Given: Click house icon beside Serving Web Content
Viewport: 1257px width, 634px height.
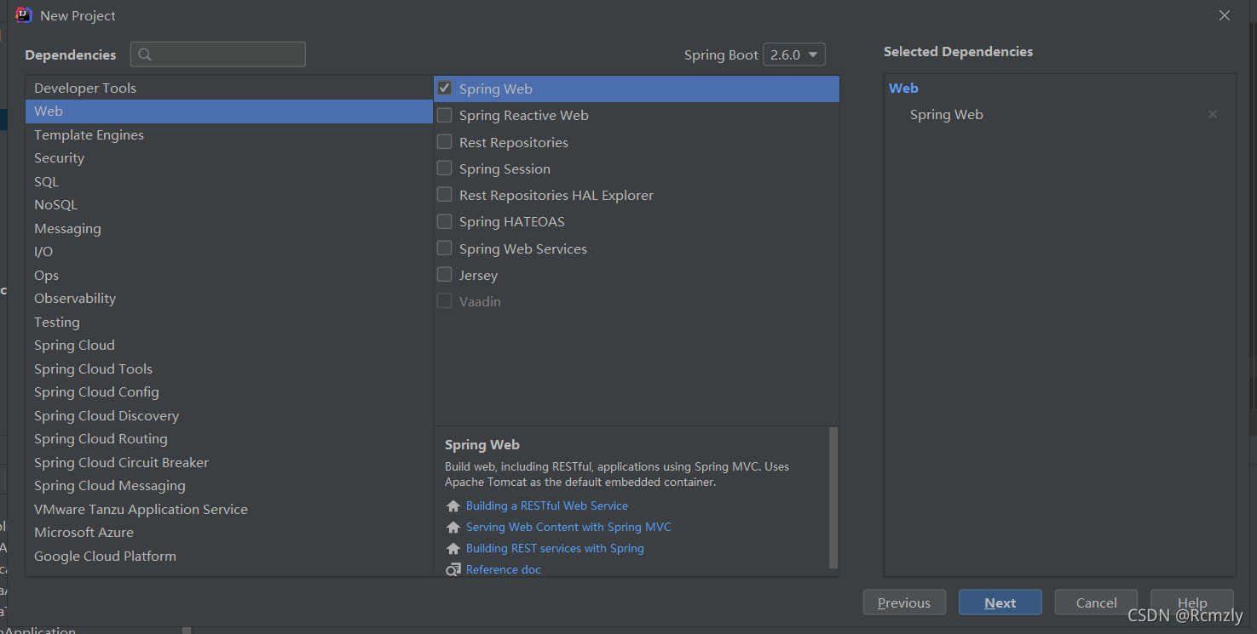Looking at the screenshot, I should tap(453, 528).
